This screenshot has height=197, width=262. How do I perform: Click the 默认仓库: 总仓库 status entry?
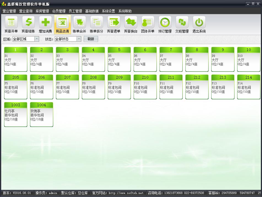click(x=75, y=193)
